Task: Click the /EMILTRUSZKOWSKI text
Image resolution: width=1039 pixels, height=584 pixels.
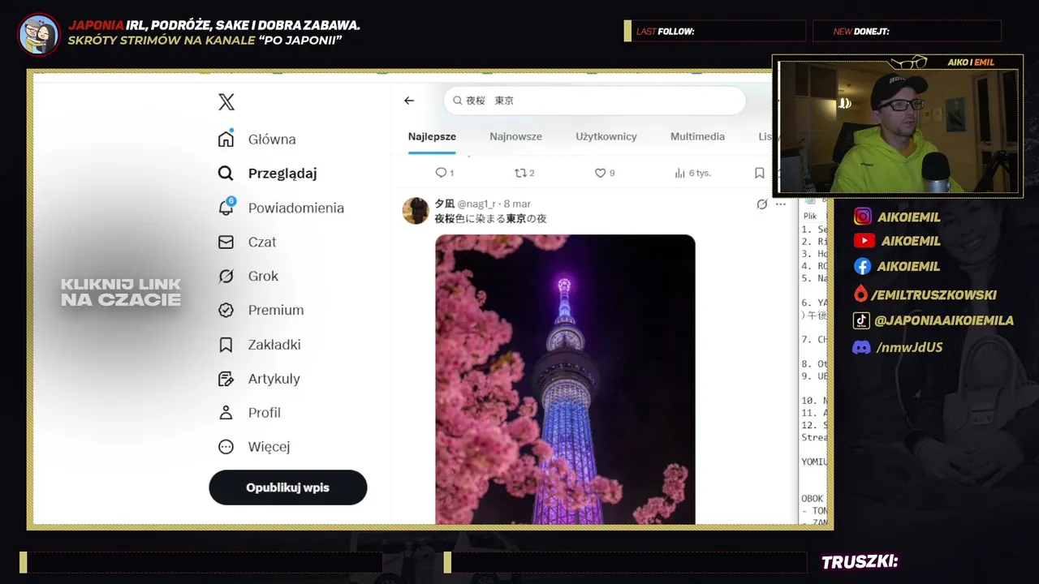Action: tap(934, 294)
